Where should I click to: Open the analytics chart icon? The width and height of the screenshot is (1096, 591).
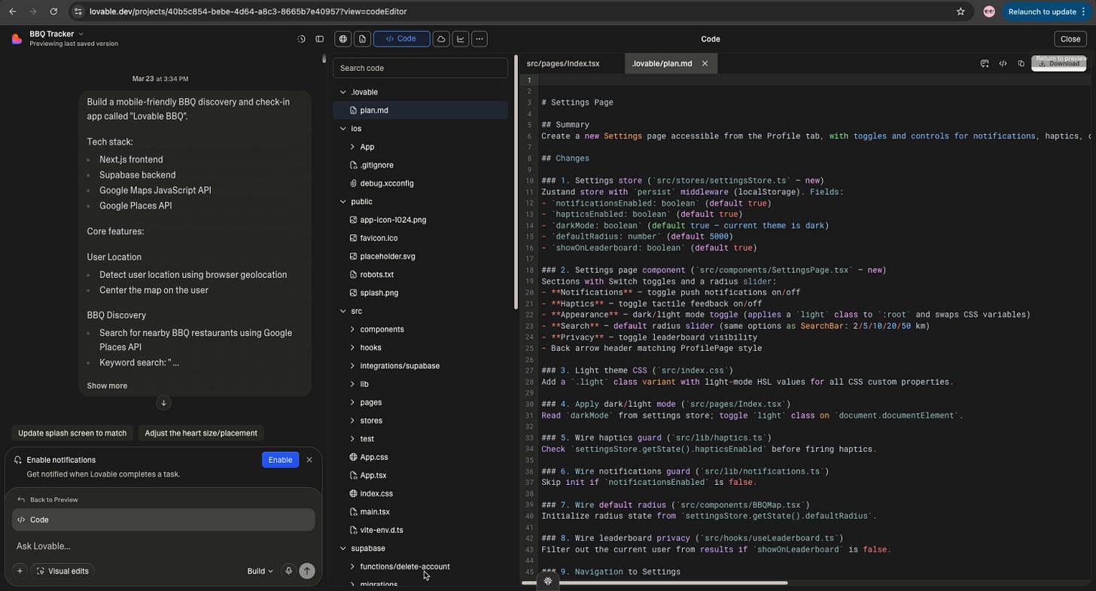coord(460,38)
